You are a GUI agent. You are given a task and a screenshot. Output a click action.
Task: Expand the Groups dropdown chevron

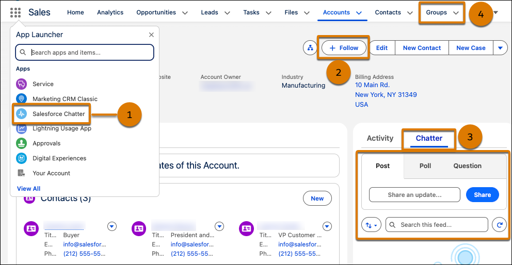[456, 13]
